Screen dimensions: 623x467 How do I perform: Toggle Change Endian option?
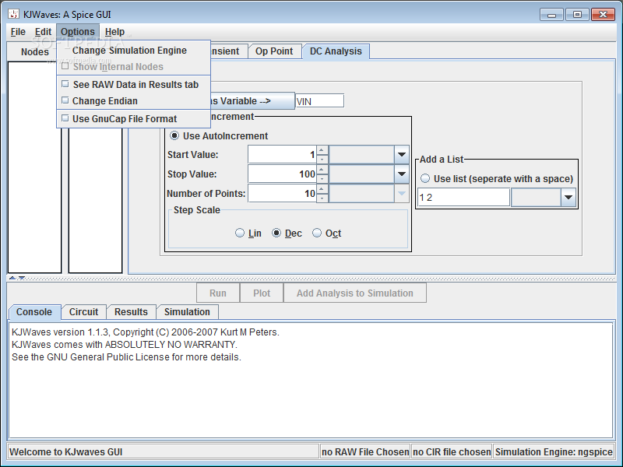pyautogui.click(x=133, y=101)
